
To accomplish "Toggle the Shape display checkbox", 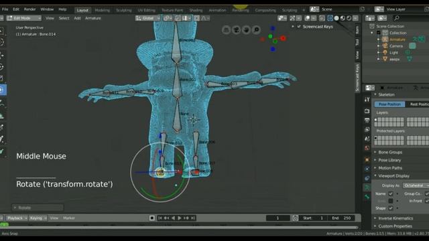I will (391, 208).
